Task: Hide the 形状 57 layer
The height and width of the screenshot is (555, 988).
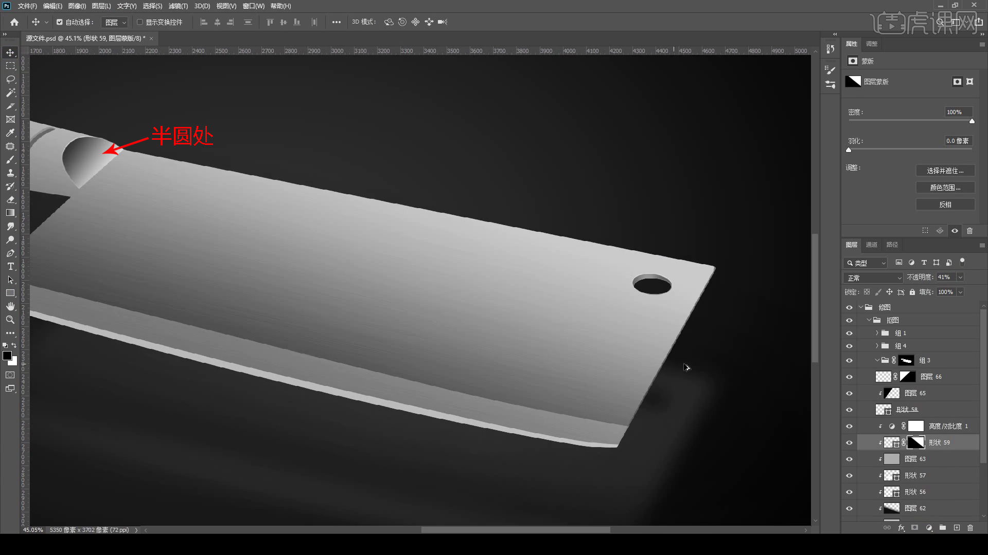Action: pos(849,475)
